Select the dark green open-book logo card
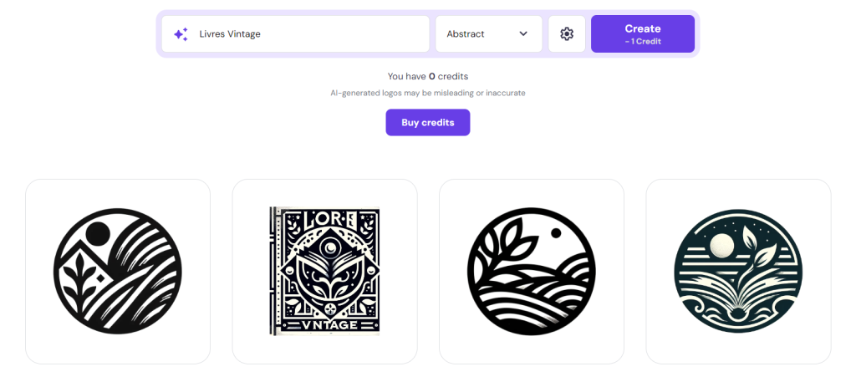This screenshot has width=856, height=377. click(738, 271)
